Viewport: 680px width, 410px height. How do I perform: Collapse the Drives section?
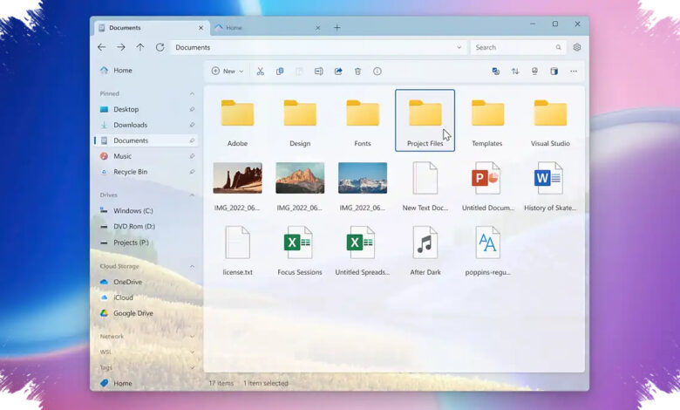192,195
